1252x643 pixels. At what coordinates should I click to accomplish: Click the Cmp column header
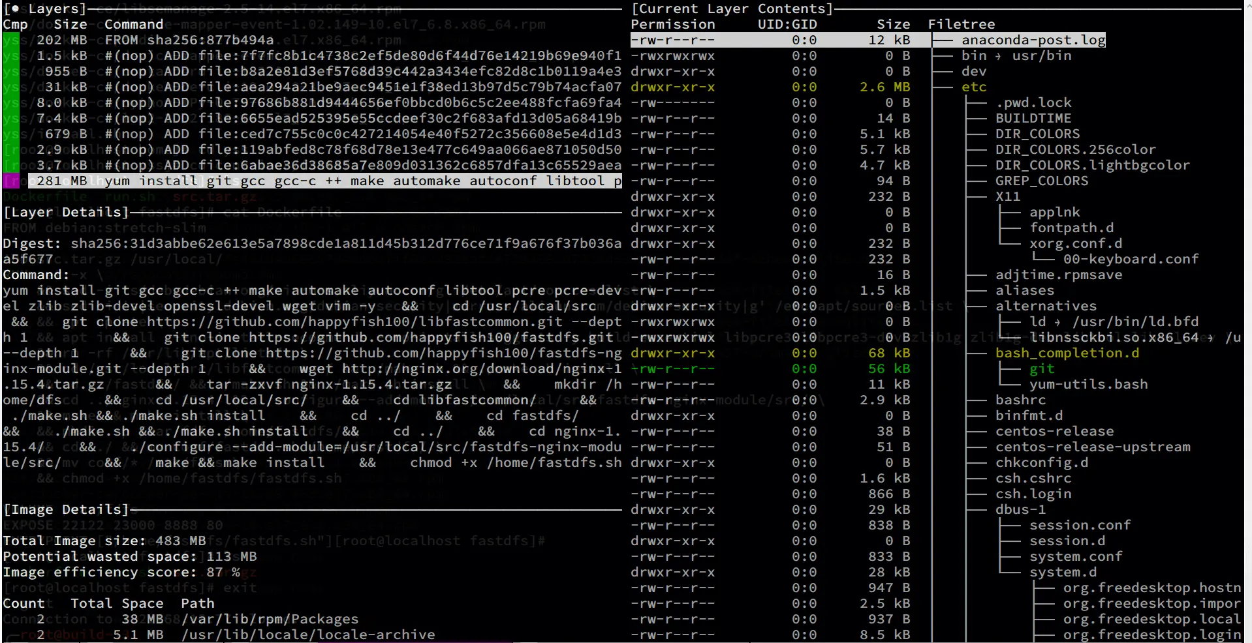[x=15, y=24]
